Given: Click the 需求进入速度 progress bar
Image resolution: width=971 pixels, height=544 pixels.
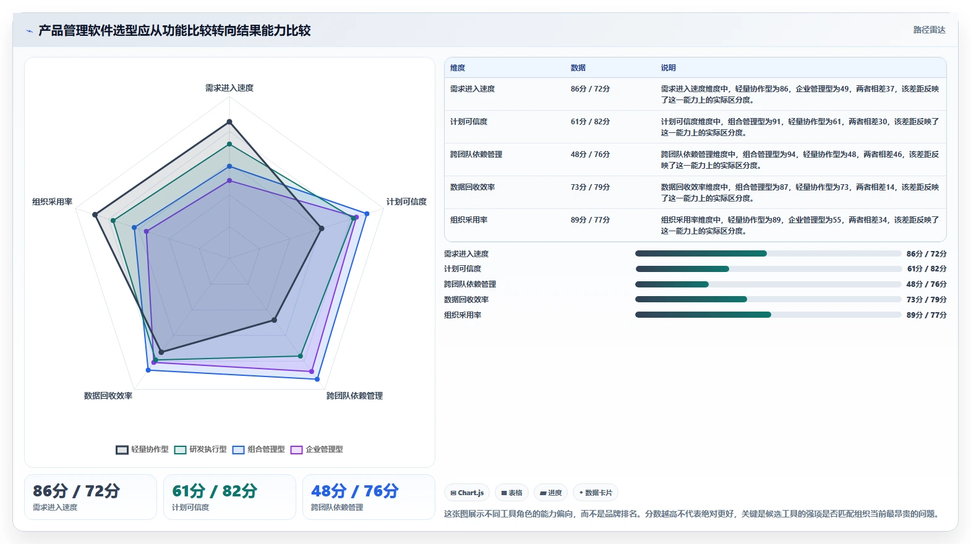Looking at the screenshot, I should point(768,253).
